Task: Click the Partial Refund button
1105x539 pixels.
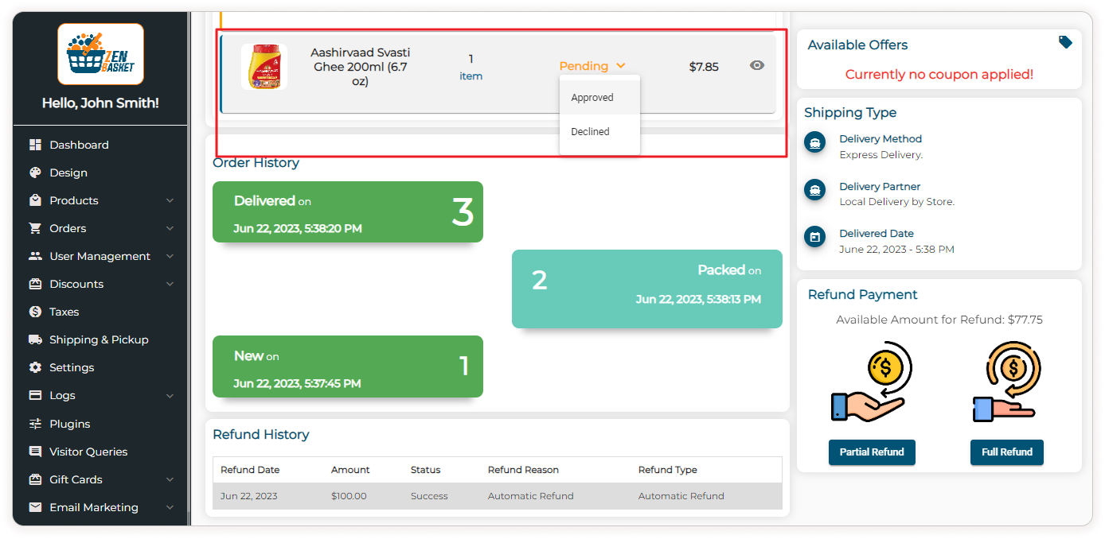Action: tap(872, 452)
